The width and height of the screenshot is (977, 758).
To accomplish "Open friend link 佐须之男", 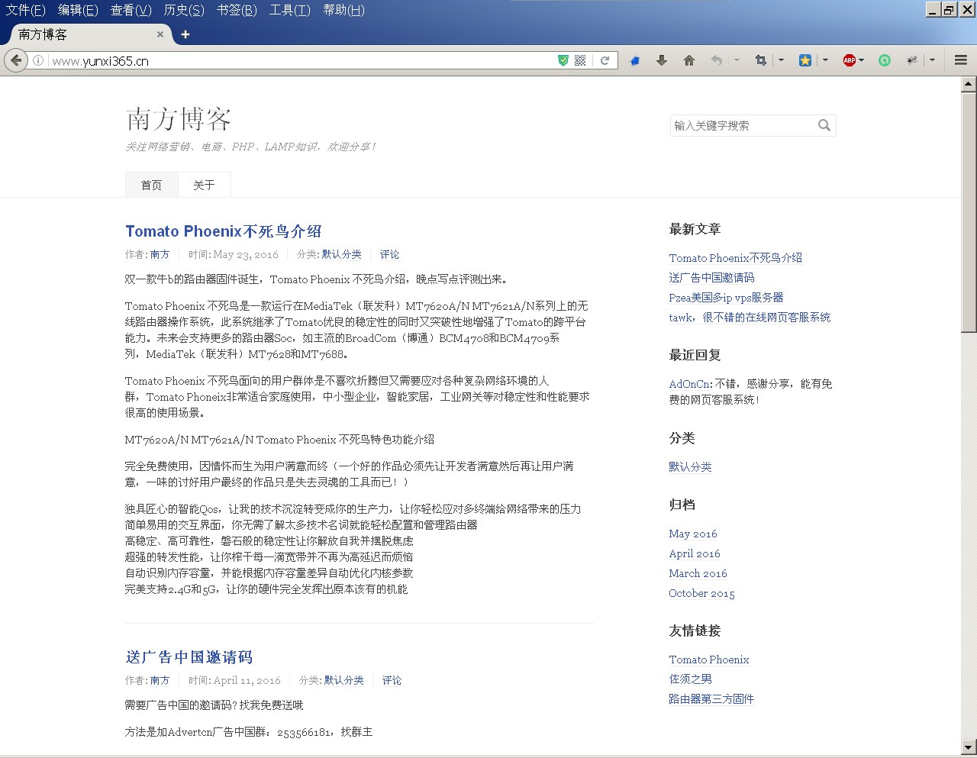I will pyautogui.click(x=690, y=679).
